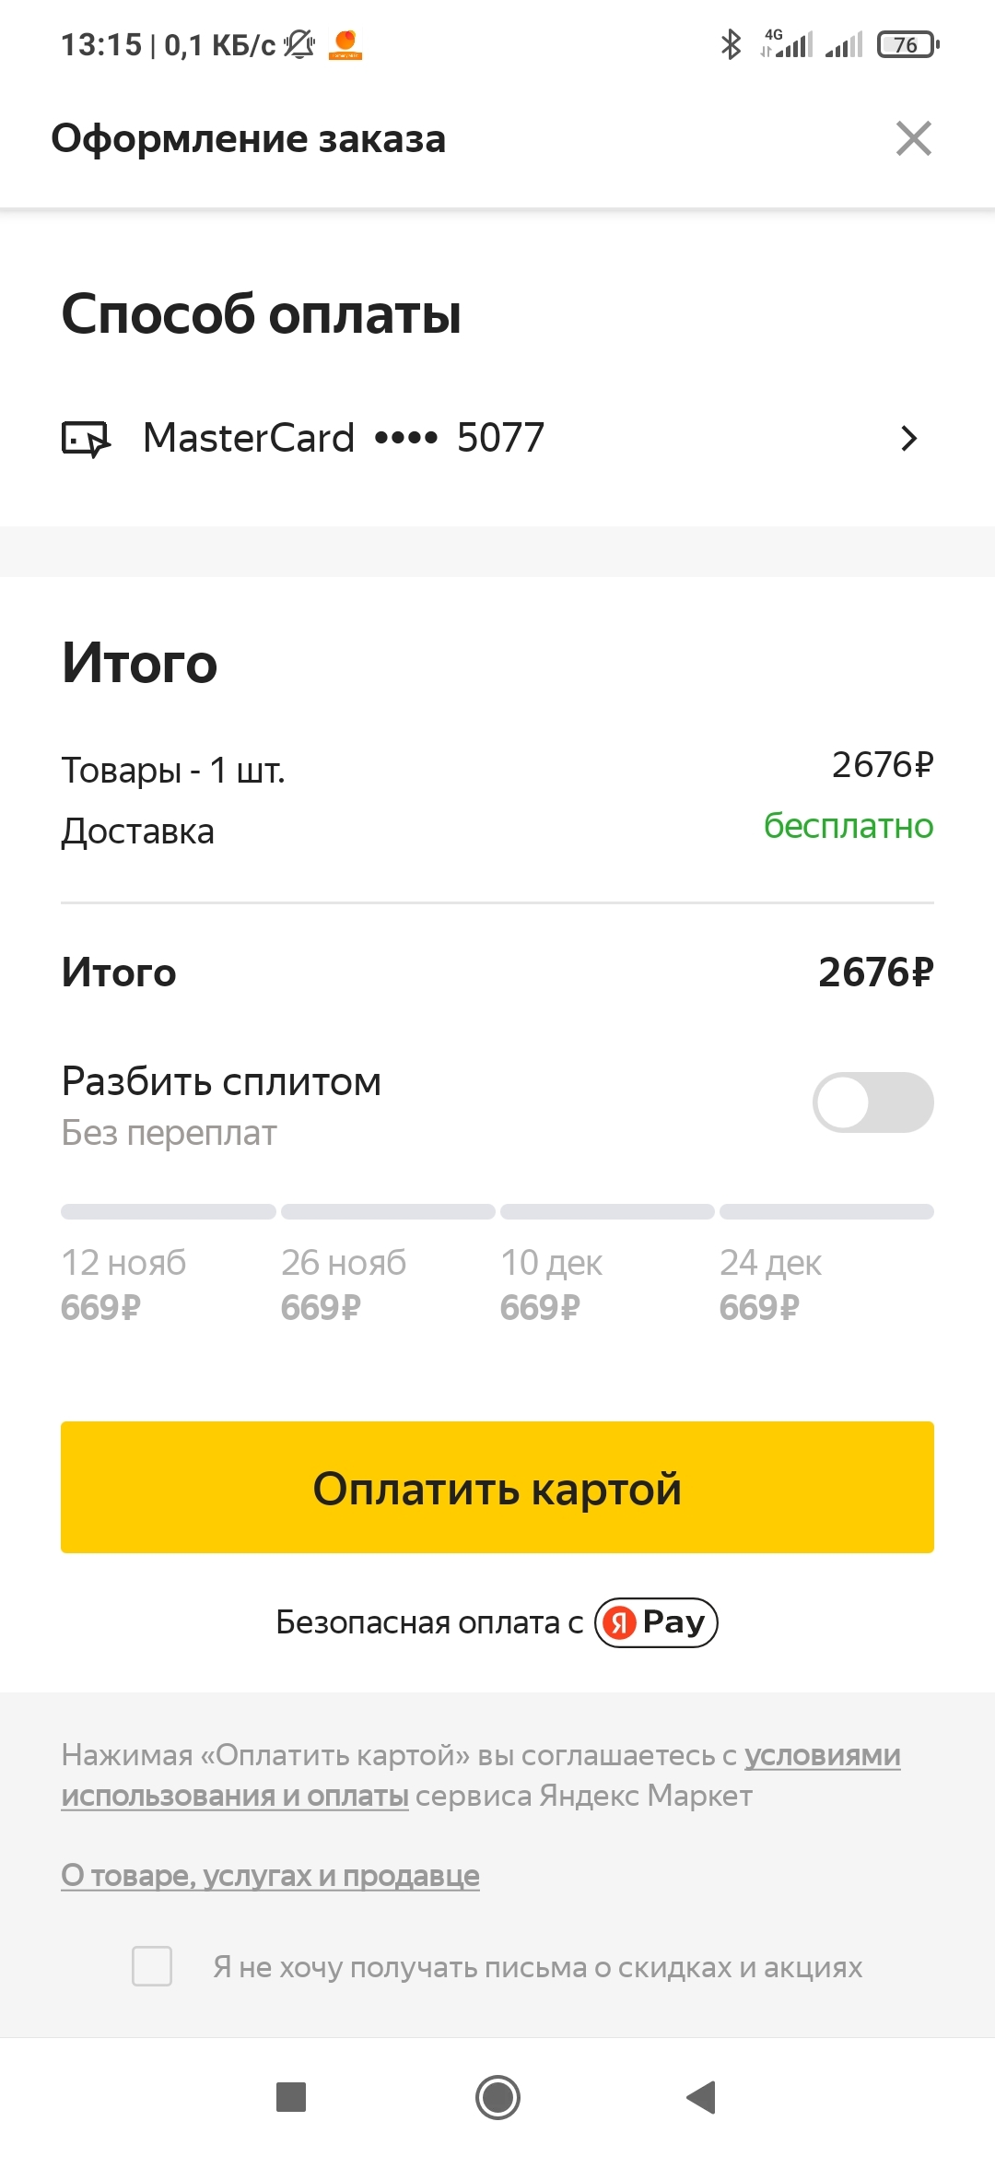The image size is (995, 2157).
Task: Check the opt-out of discount emails box
Action: [x=152, y=1966]
